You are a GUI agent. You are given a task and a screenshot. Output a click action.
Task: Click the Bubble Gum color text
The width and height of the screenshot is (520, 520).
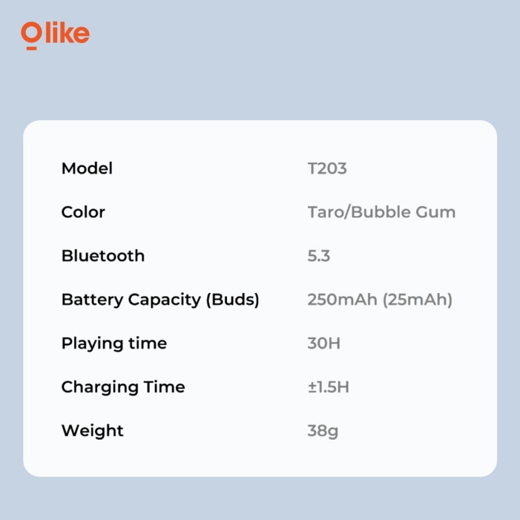click(403, 212)
